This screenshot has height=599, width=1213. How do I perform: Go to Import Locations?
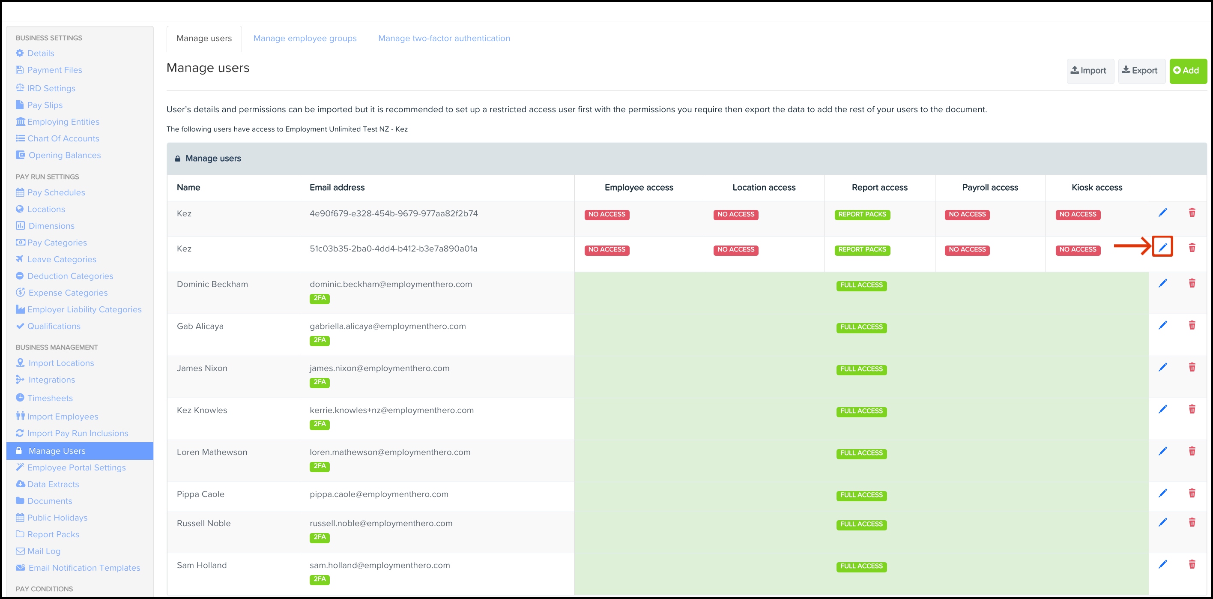click(x=55, y=363)
